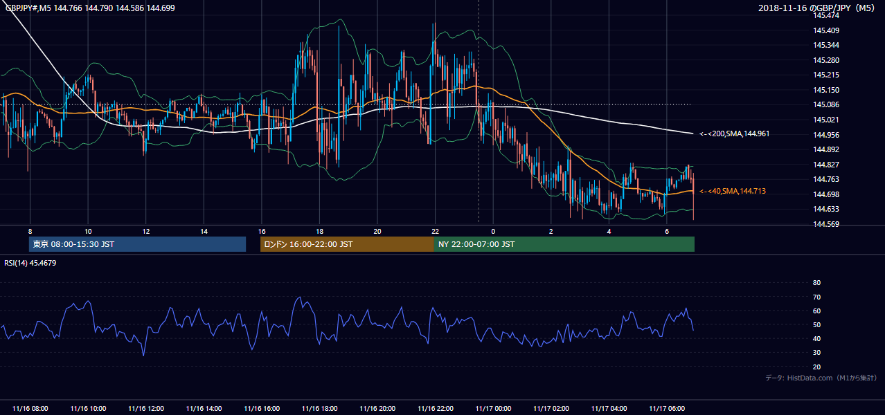Click price axis value 145.280

tap(826, 60)
